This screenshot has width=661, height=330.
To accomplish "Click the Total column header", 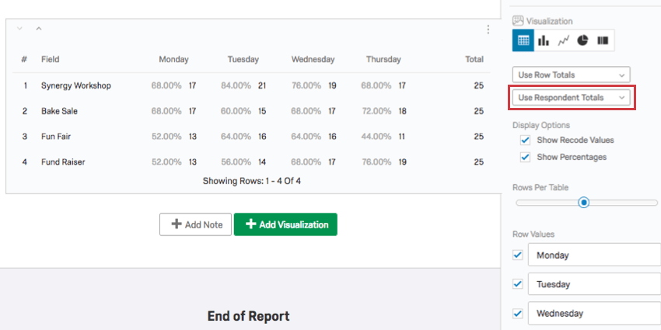I will 474,59.
